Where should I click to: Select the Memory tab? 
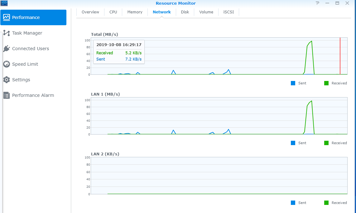(x=135, y=12)
